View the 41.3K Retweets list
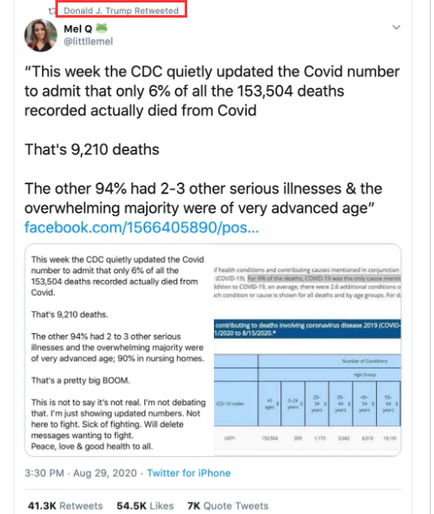Screen dimensions: 434x514 pos(65,506)
